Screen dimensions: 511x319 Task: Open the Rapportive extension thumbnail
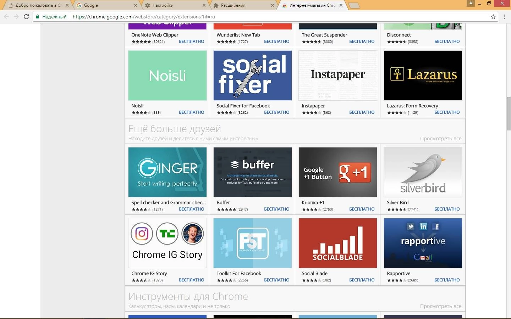pos(423,243)
